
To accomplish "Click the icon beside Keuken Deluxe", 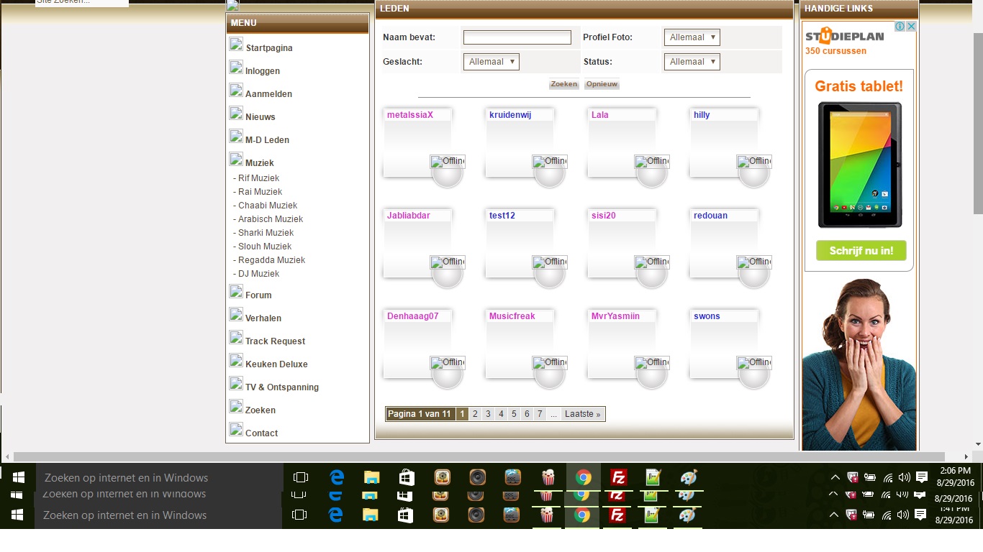I will click(x=236, y=361).
